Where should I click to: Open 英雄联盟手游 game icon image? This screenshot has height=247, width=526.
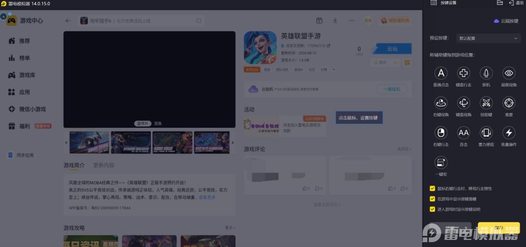click(x=260, y=47)
